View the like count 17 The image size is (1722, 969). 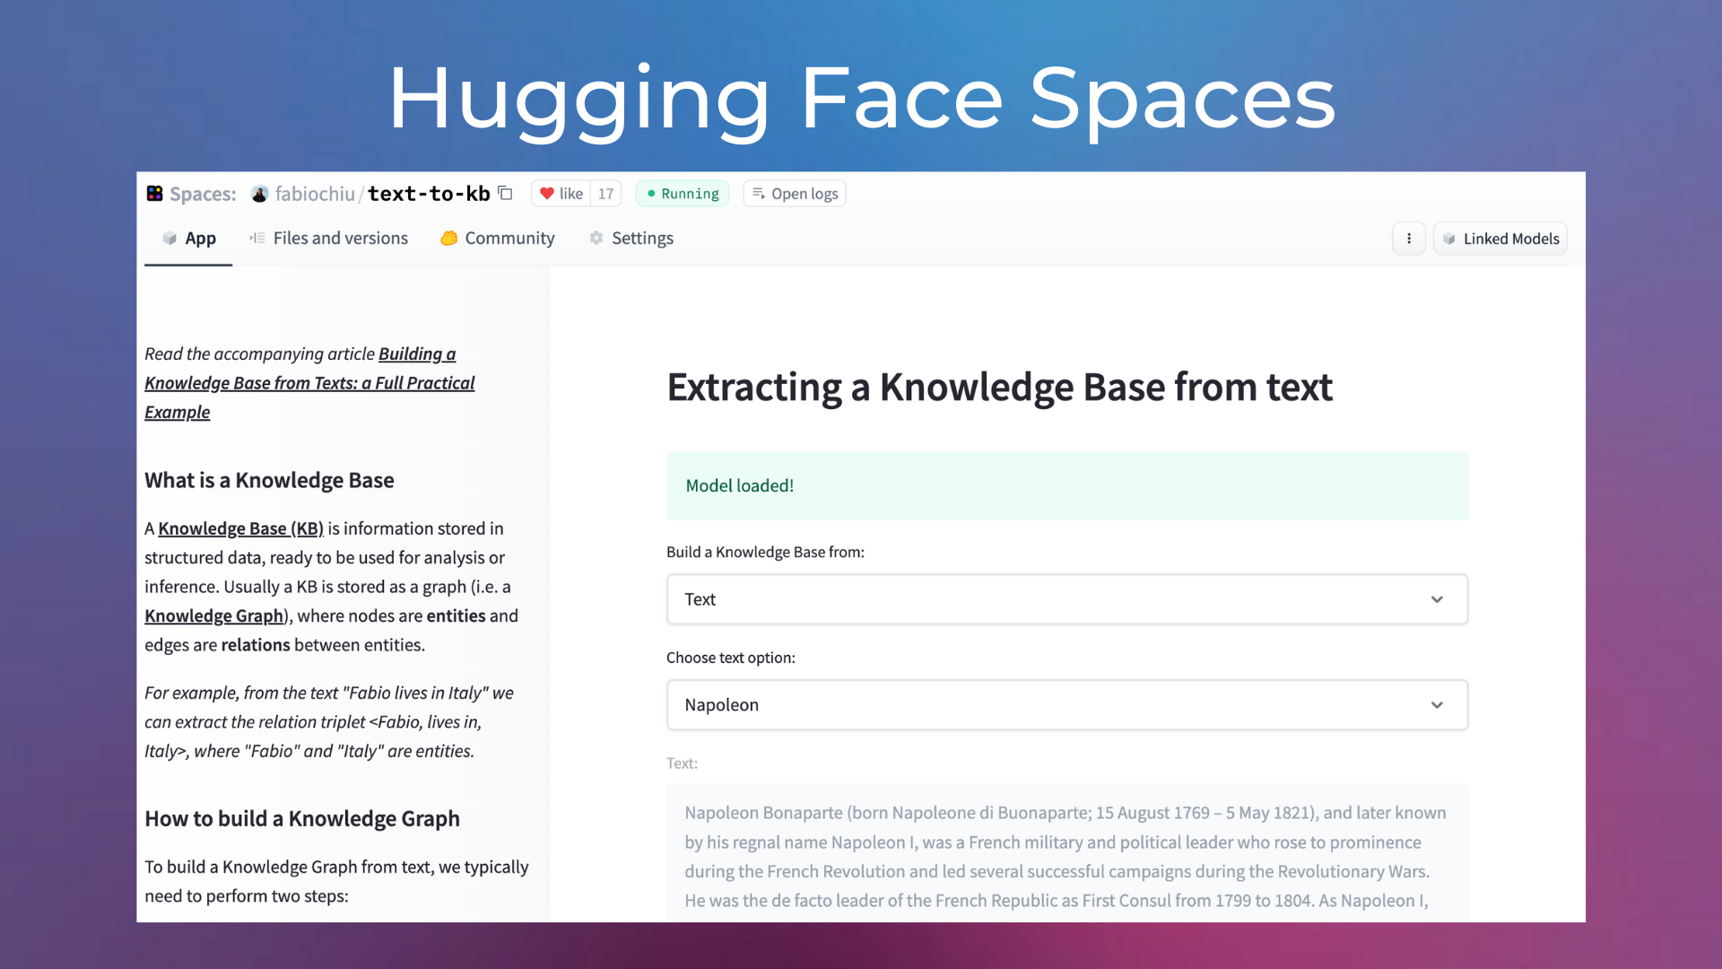(x=606, y=194)
